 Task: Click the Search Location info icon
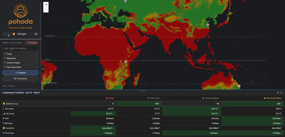pos(21,43)
